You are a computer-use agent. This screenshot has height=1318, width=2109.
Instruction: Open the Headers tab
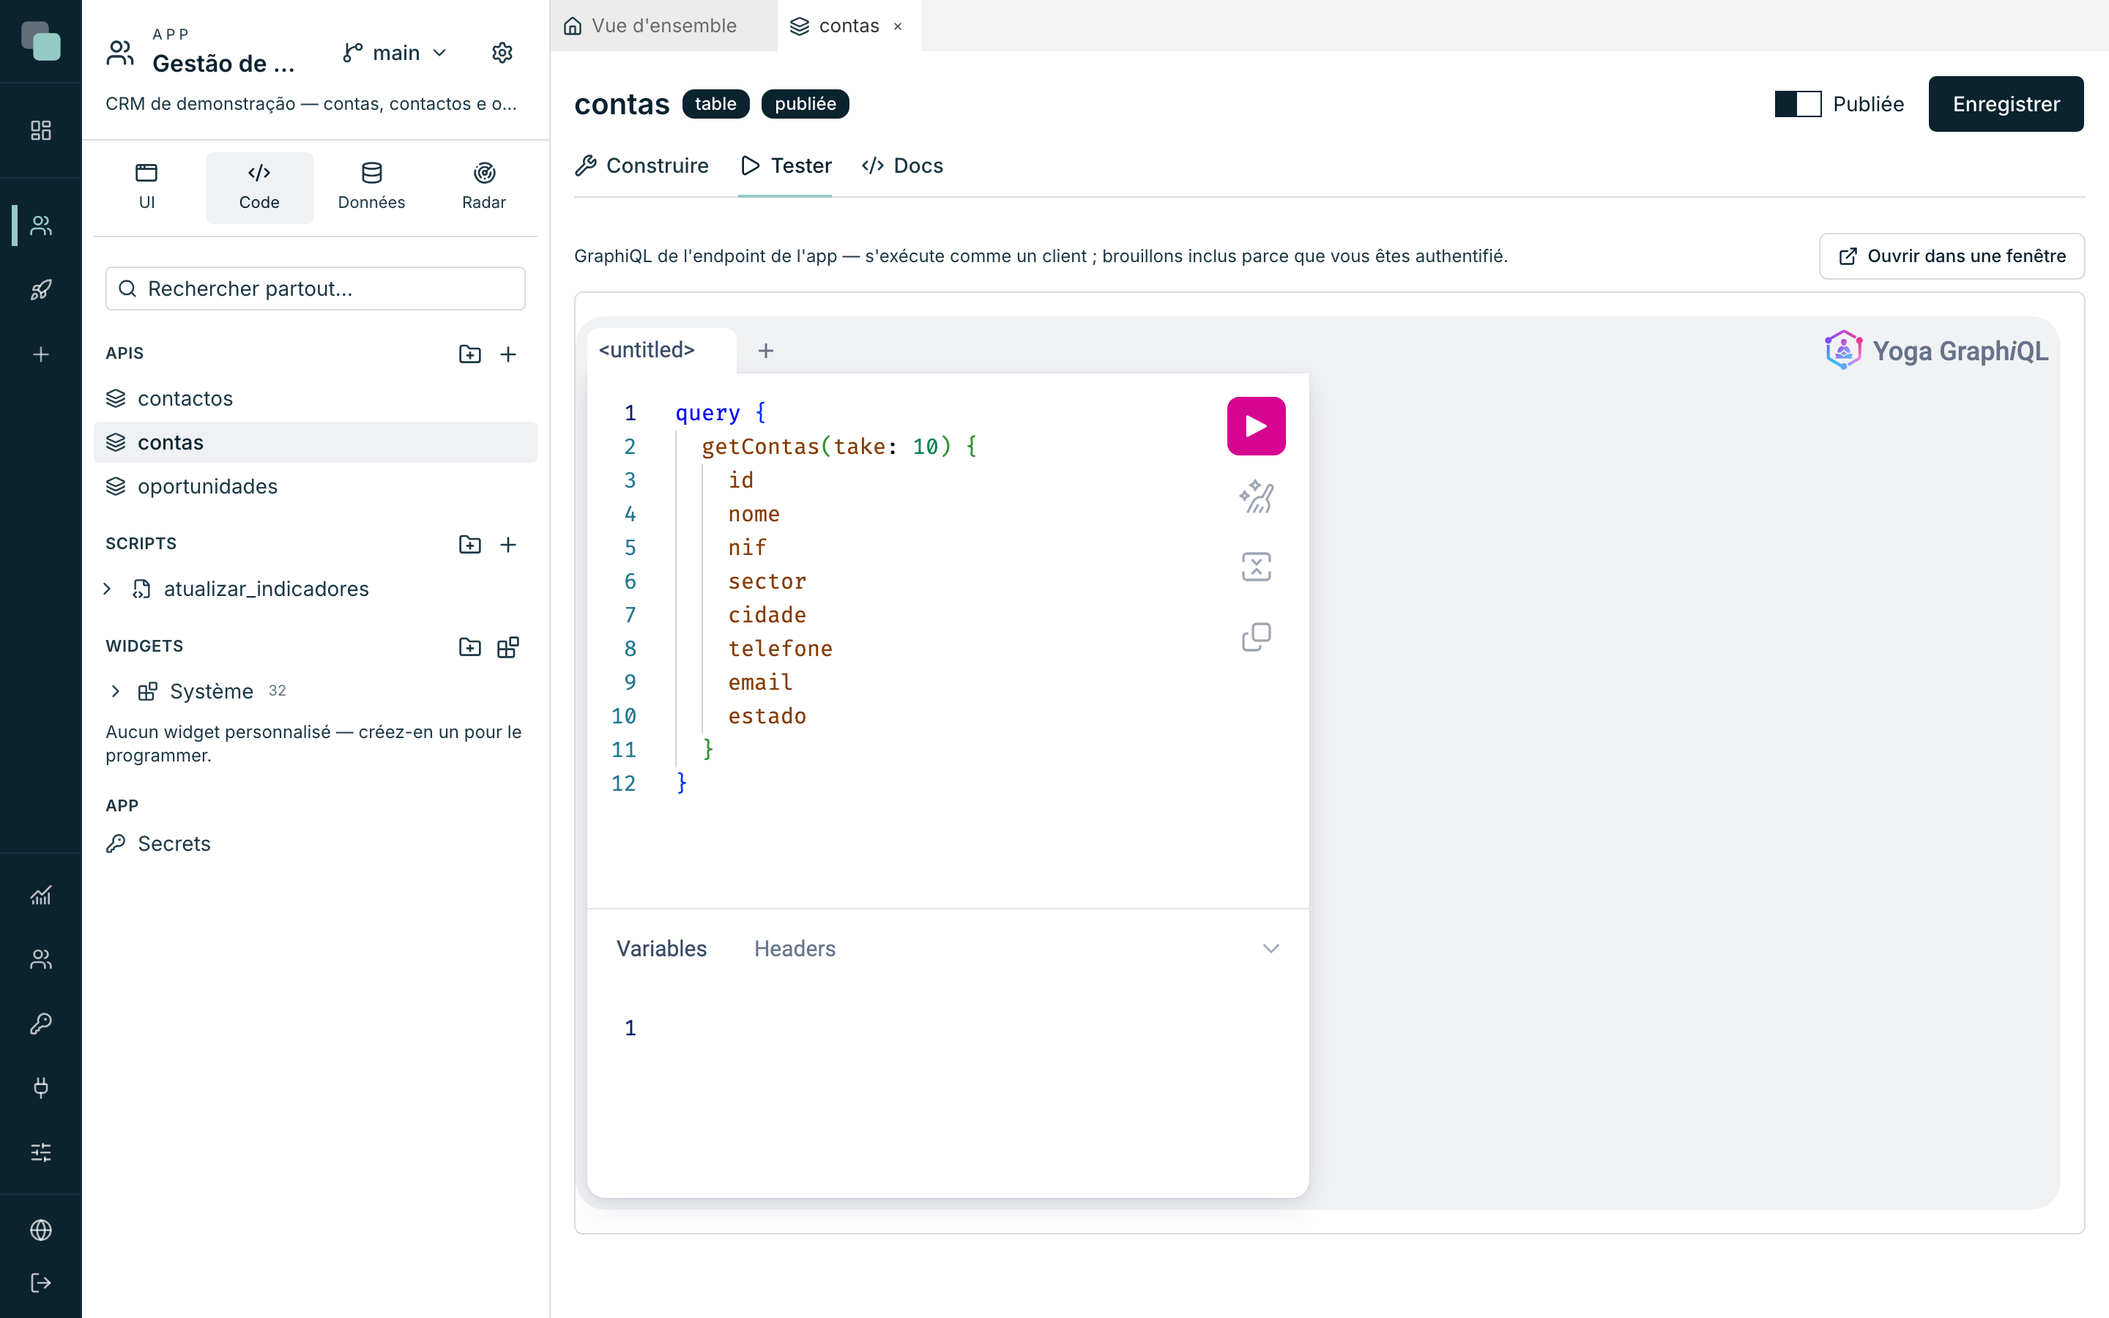point(794,948)
